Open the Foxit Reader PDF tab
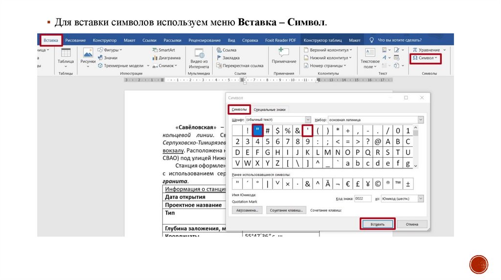Screen dimensions: 501x280 (x=280, y=40)
